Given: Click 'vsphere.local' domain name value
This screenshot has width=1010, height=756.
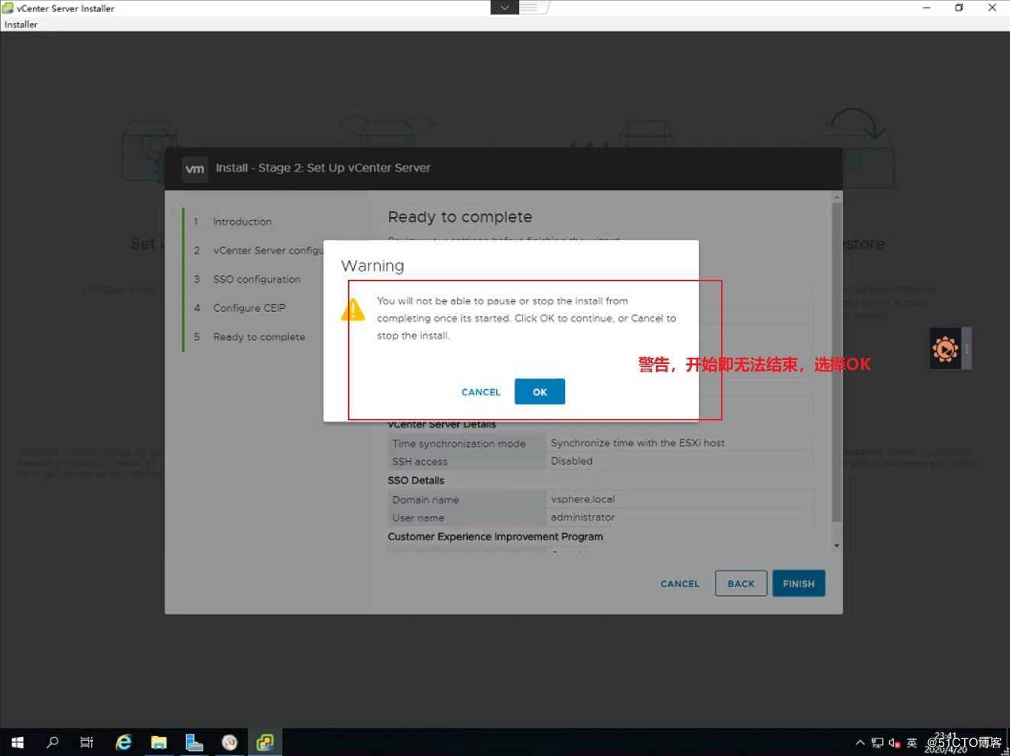Looking at the screenshot, I should pyautogui.click(x=583, y=499).
